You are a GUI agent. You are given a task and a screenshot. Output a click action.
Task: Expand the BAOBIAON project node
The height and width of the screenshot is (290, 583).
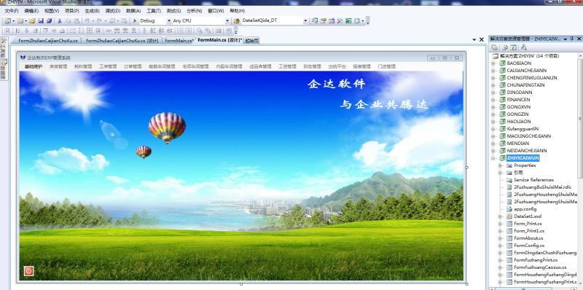click(493, 63)
